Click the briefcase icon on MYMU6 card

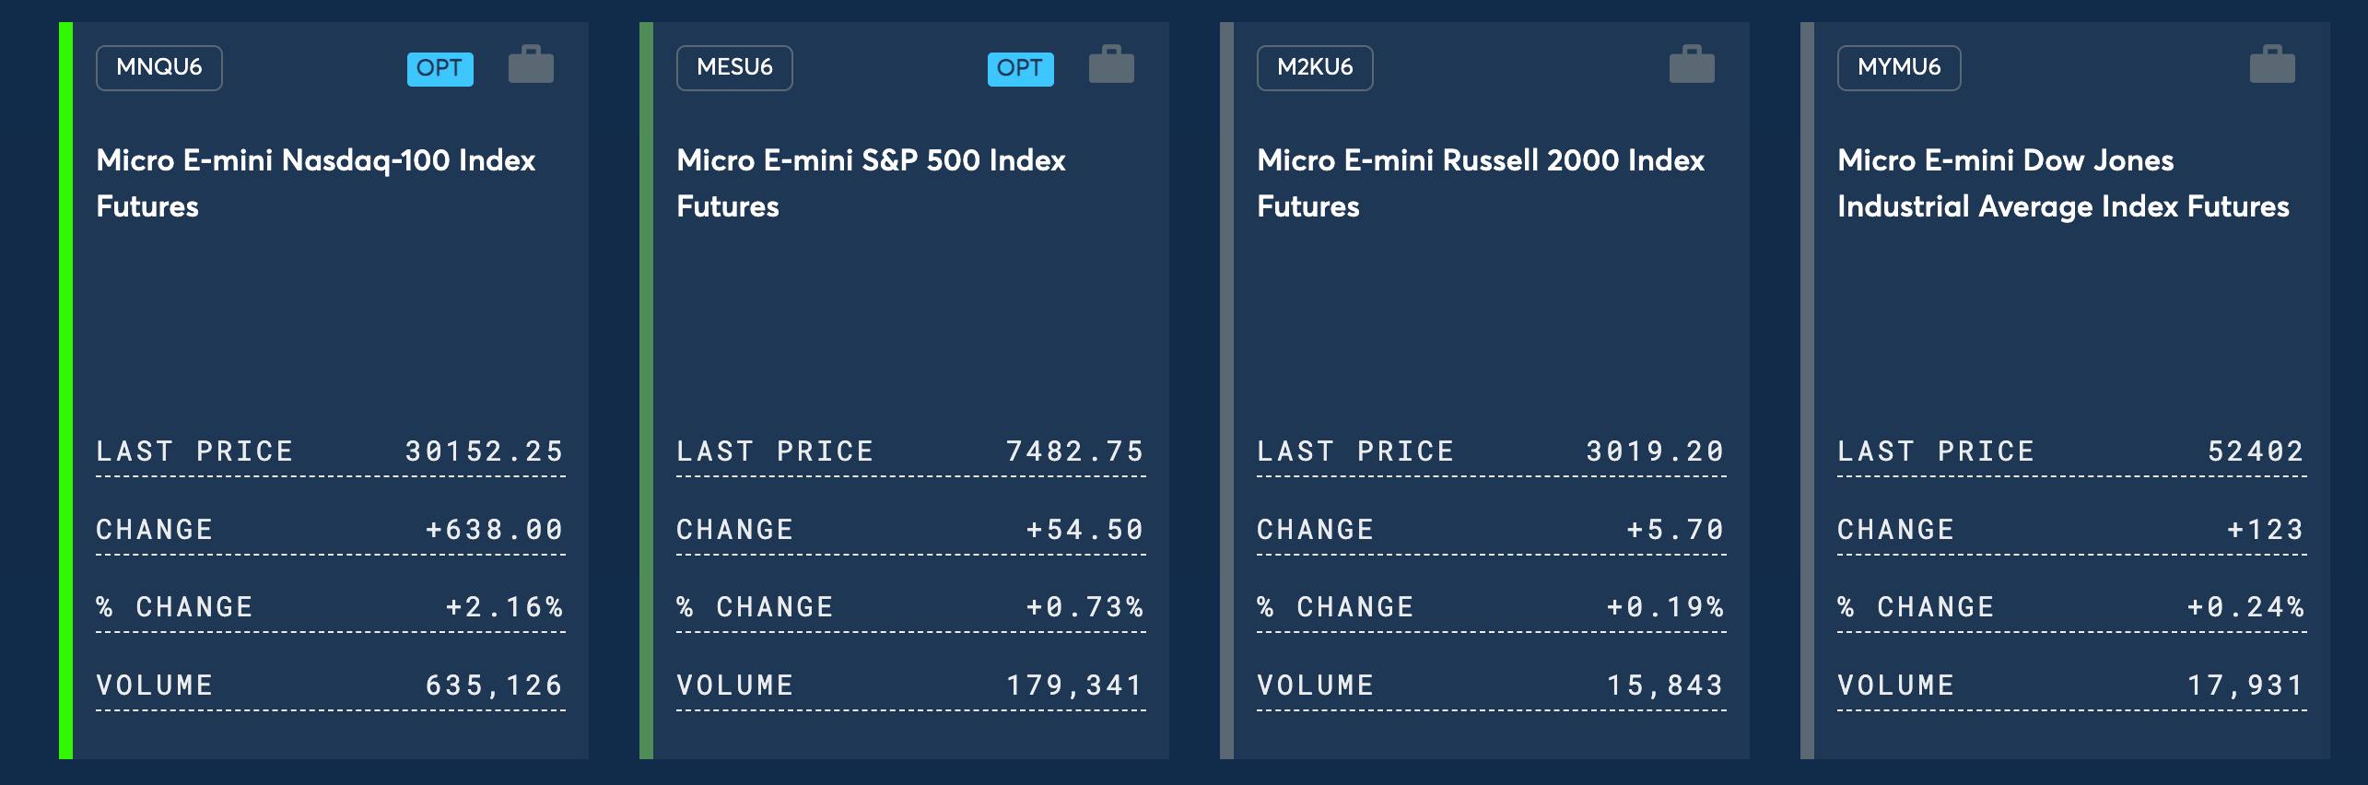tap(2273, 64)
